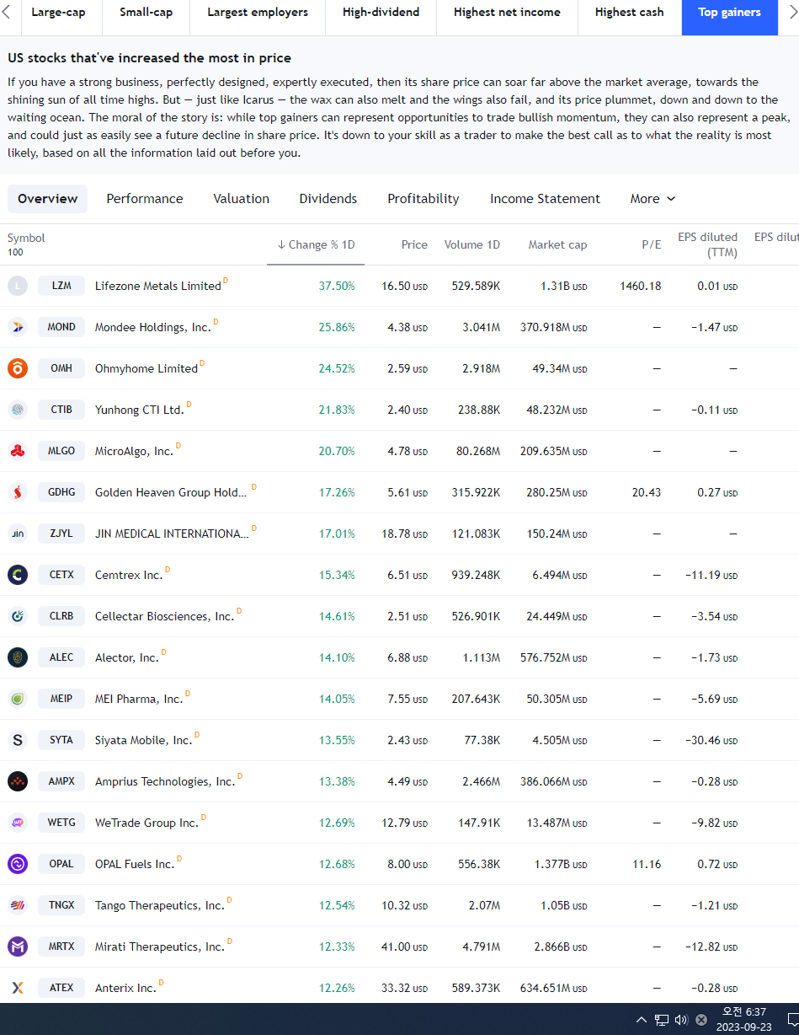Click the Mondee Holdings logo icon
Image resolution: width=799 pixels, height=1035 pixels.
[18, 327]
